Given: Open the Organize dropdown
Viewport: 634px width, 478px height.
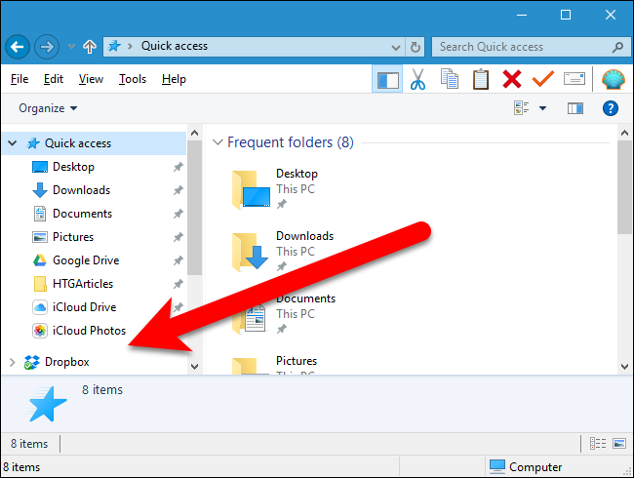Looking at the screenshot, I should tap(48, 108).
